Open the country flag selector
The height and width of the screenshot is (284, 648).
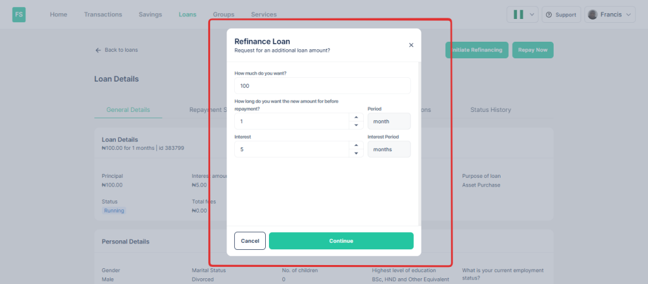point(522,15)
